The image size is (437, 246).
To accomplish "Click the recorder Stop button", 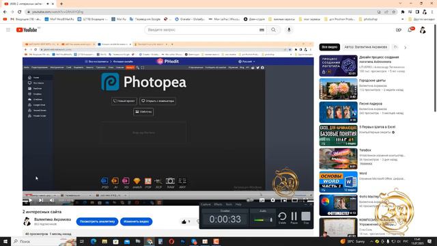I will (306, 217).
